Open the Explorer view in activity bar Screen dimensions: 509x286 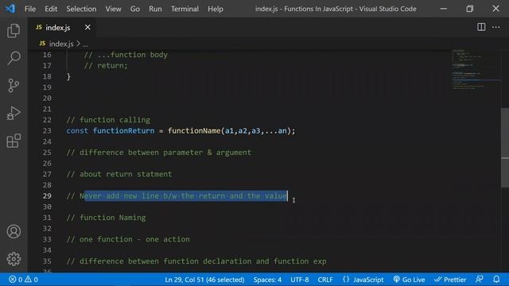pos(14,30)
